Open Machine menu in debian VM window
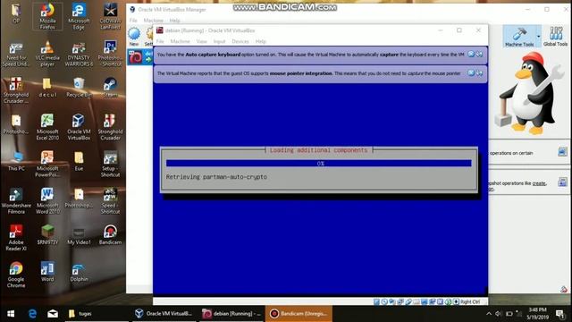This screenshot has height=322, width=572. click(x=181, y=41)
